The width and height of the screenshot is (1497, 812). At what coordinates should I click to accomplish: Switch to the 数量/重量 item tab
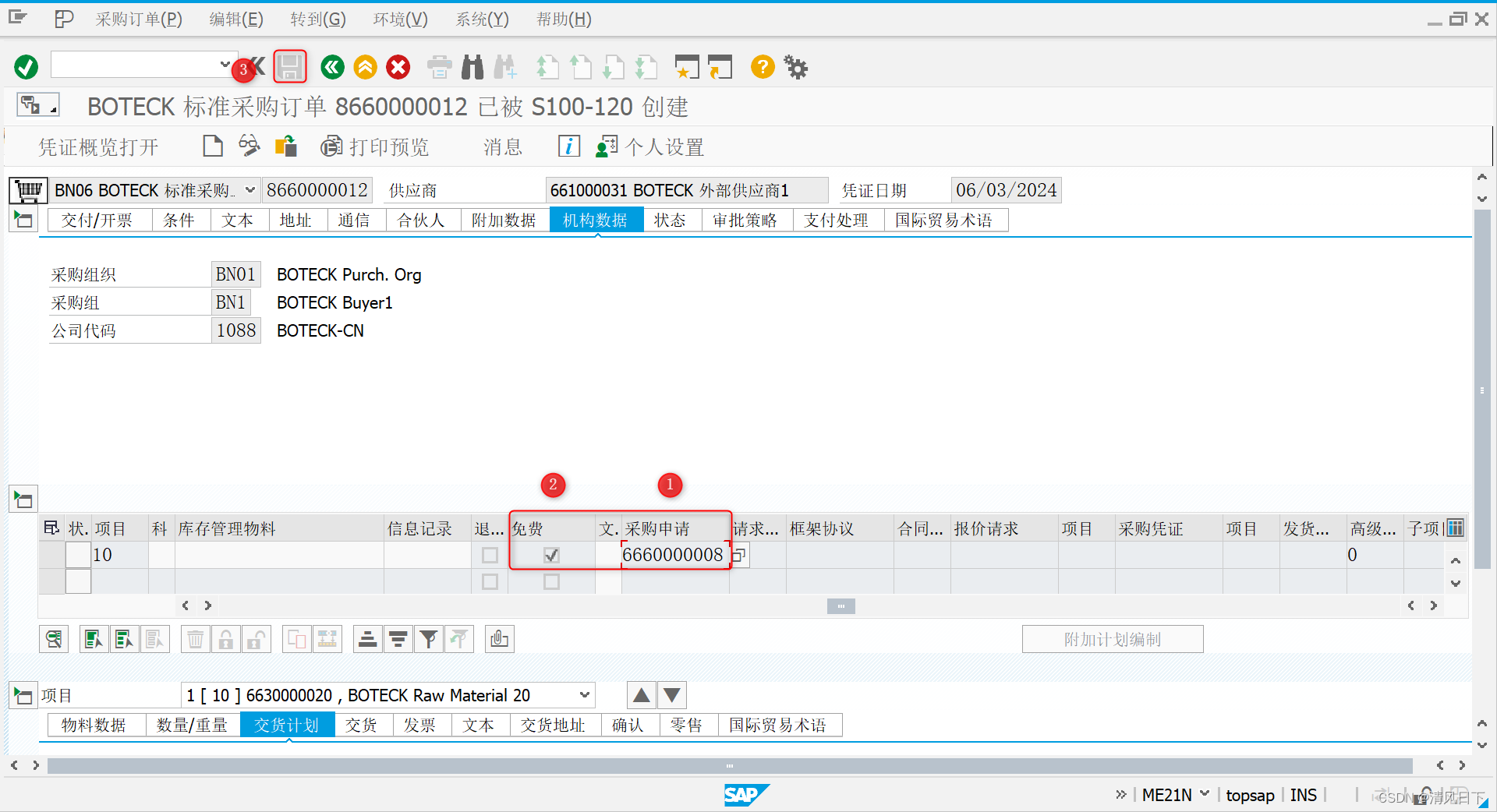[x=192, y=726]
